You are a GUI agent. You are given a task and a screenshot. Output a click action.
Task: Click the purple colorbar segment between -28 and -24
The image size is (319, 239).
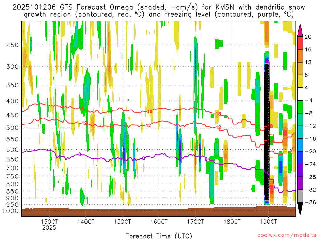point(300,171)
